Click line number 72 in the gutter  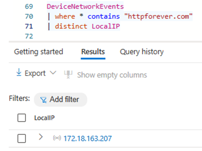[x=29, y=36]
